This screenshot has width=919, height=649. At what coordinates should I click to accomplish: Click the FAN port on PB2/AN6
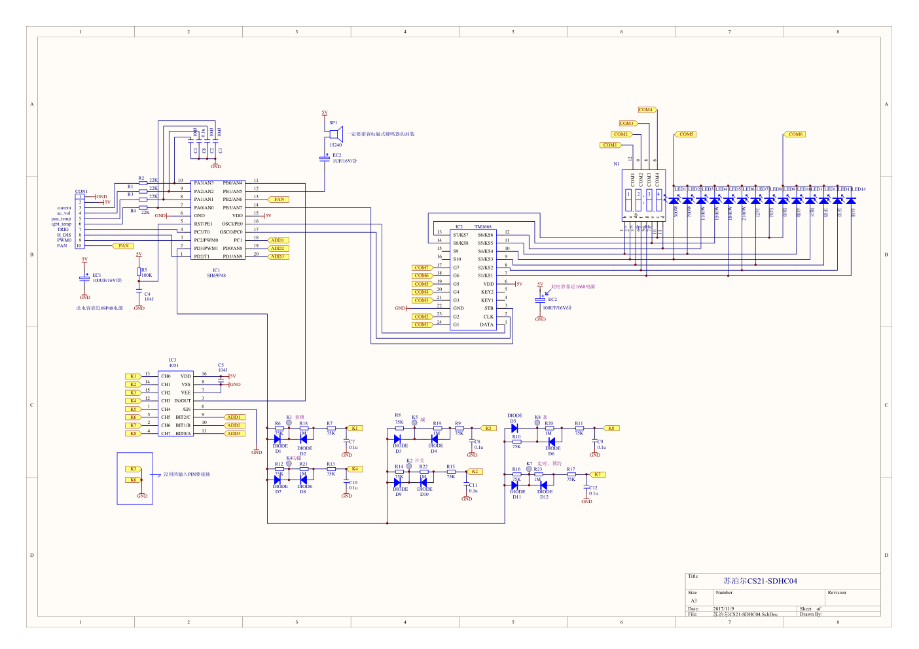click(x=279, y=200)
